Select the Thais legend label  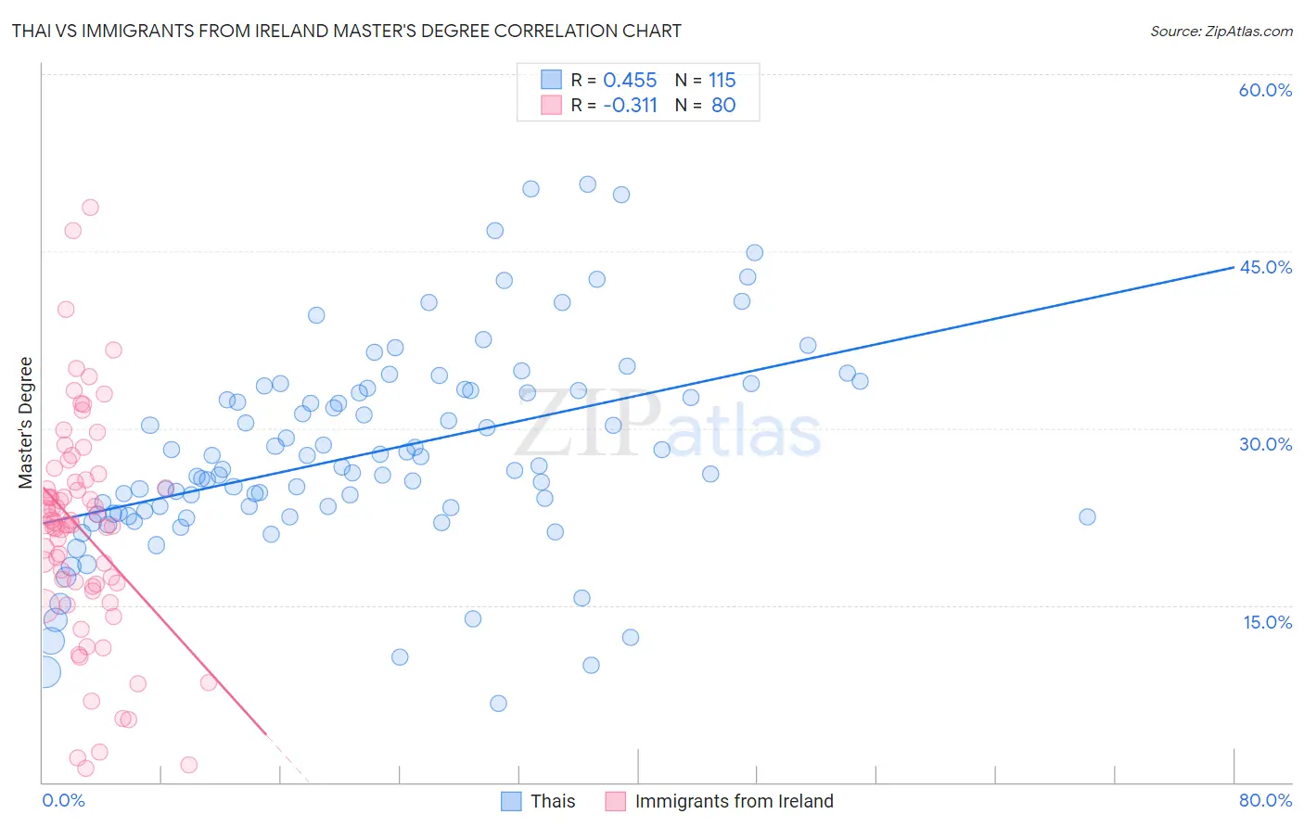[553, 802]
